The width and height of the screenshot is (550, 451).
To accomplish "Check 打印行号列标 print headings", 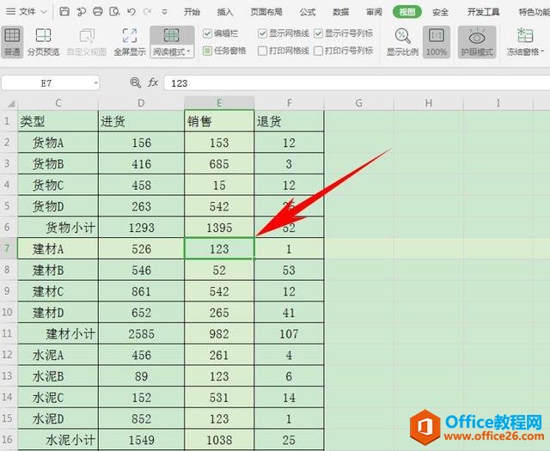I will (x=318, y=51).
